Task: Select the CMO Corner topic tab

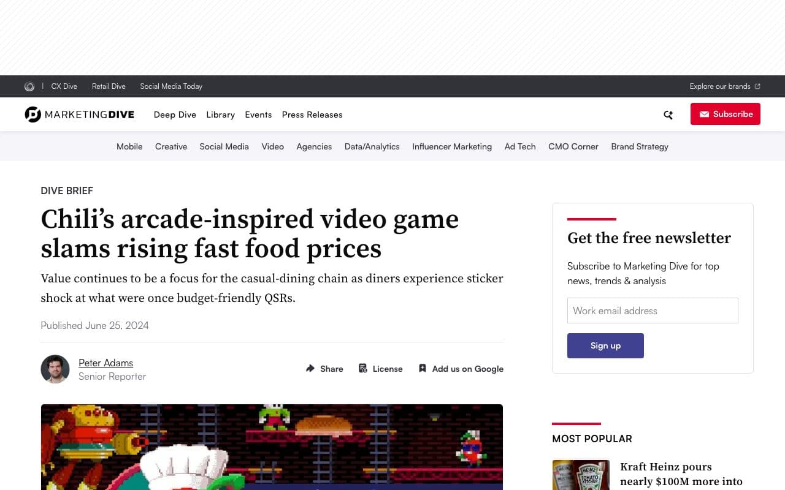Action: point(573,146)
